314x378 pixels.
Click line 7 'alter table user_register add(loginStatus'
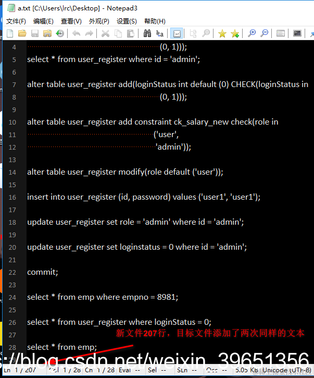click(102, 84)
